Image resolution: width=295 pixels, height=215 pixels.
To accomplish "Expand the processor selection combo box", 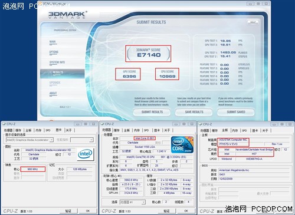I will click(133, 202).
